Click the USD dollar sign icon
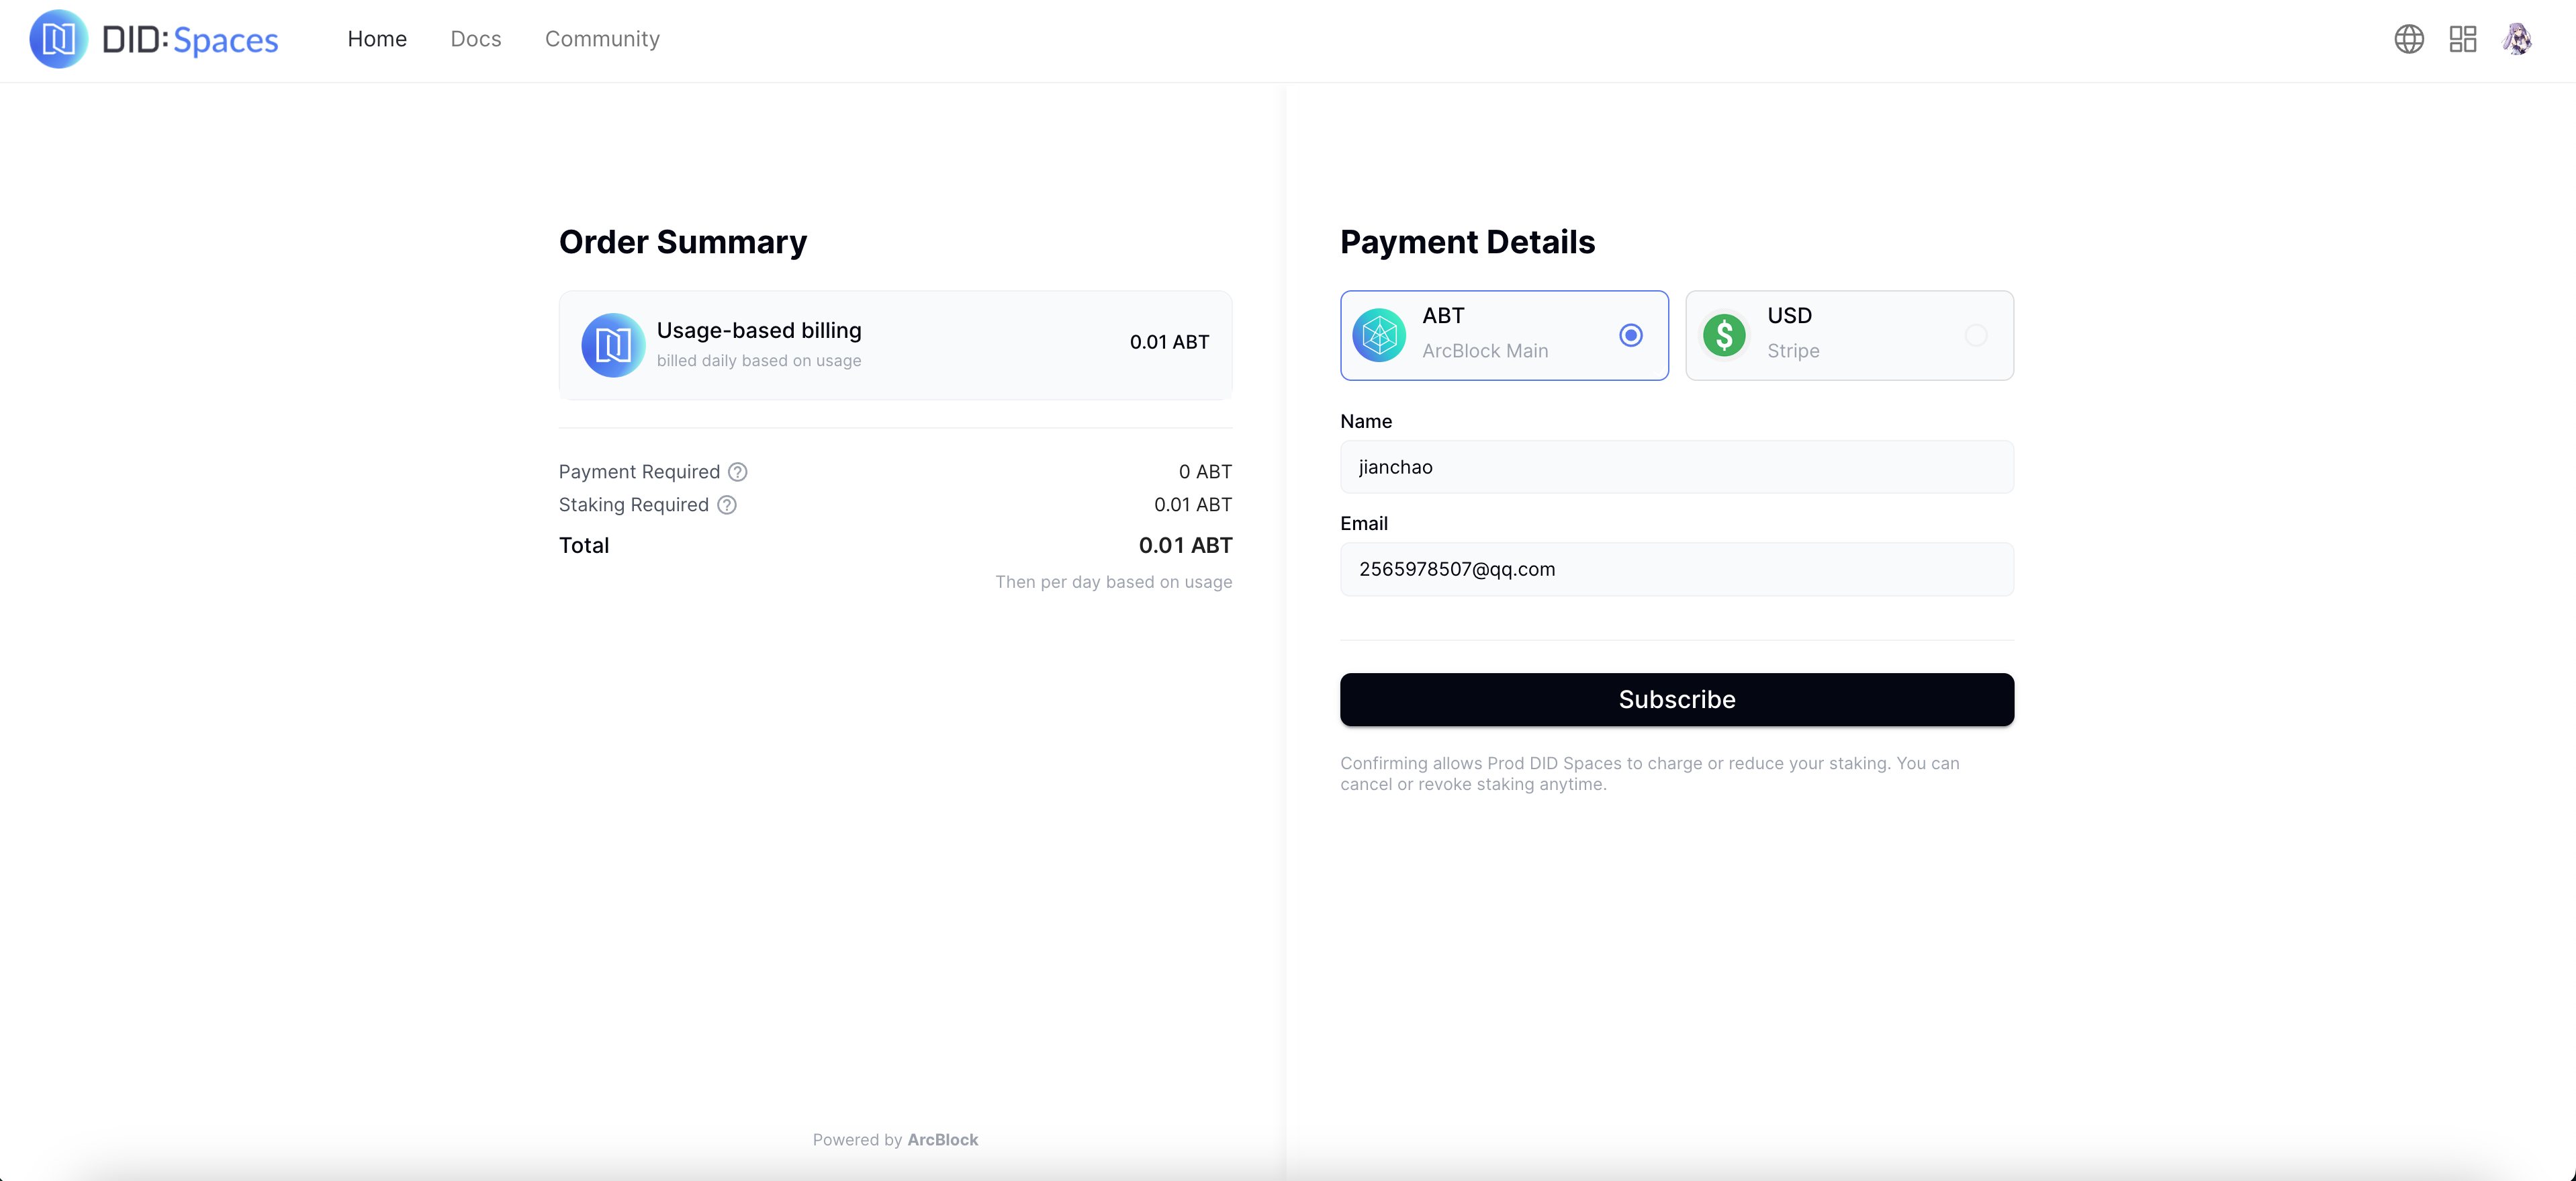Viewport: 2576px width, 1181px height. click(1724, 335)
